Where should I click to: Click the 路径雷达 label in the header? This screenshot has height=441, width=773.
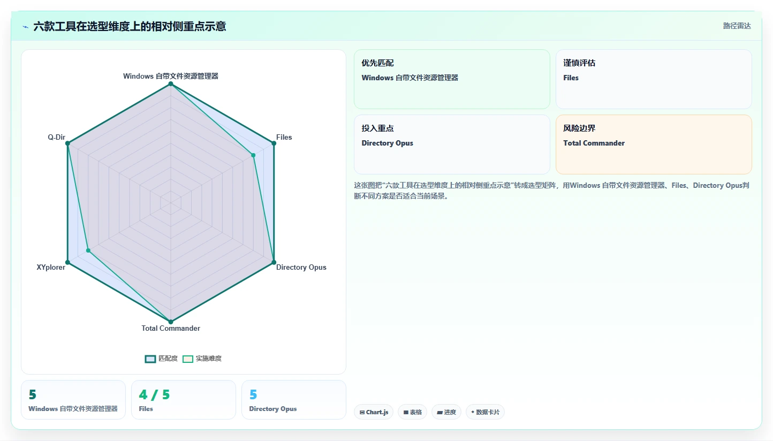pos(737,26)
